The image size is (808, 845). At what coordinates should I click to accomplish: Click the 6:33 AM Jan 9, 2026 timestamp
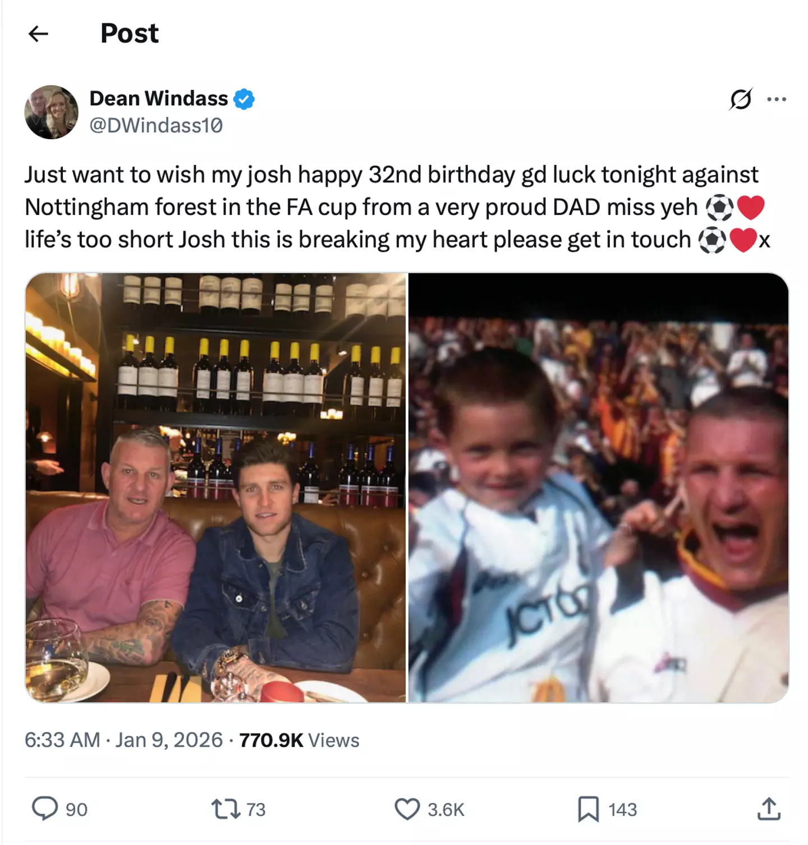click(x=123, y=740)
